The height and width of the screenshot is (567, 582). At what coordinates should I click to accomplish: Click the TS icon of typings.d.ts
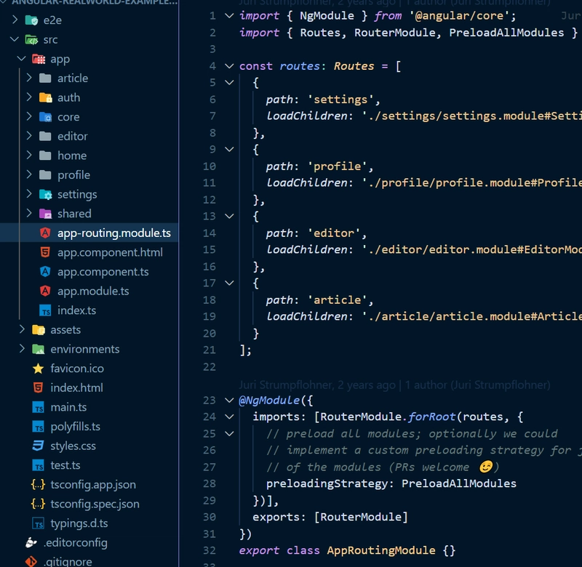tap(39, 523)
